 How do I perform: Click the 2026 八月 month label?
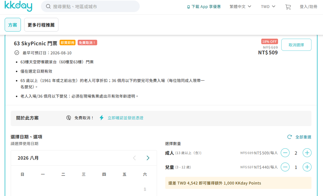[28, 158]
